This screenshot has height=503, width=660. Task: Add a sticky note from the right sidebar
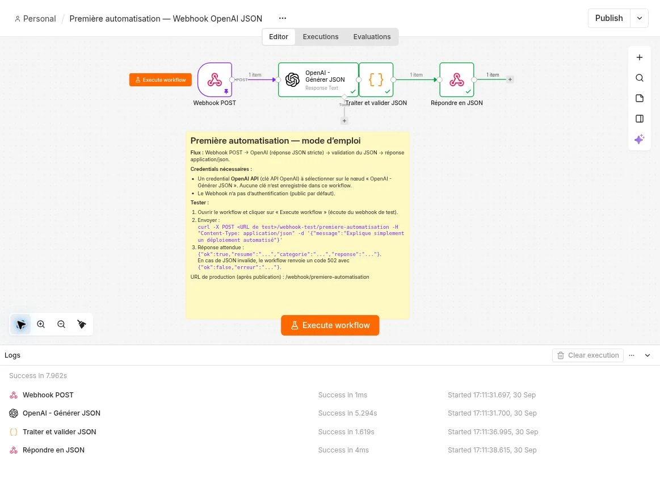(x=640, y=98)
